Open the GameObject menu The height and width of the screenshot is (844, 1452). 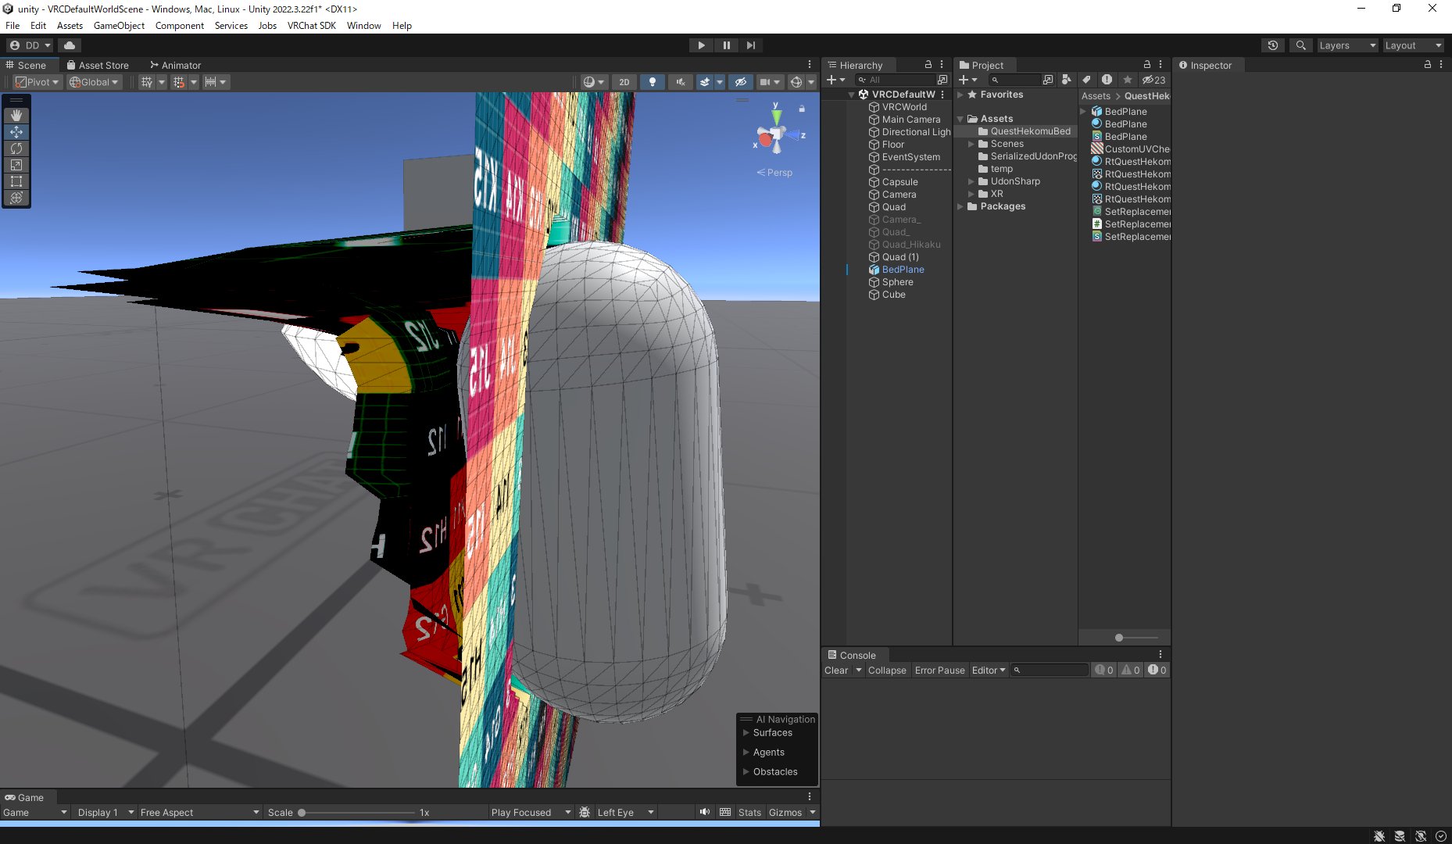click(119, 26)
